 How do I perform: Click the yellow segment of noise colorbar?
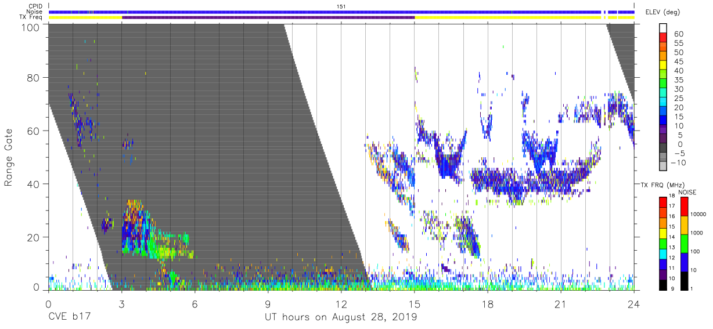coord(683,225)
